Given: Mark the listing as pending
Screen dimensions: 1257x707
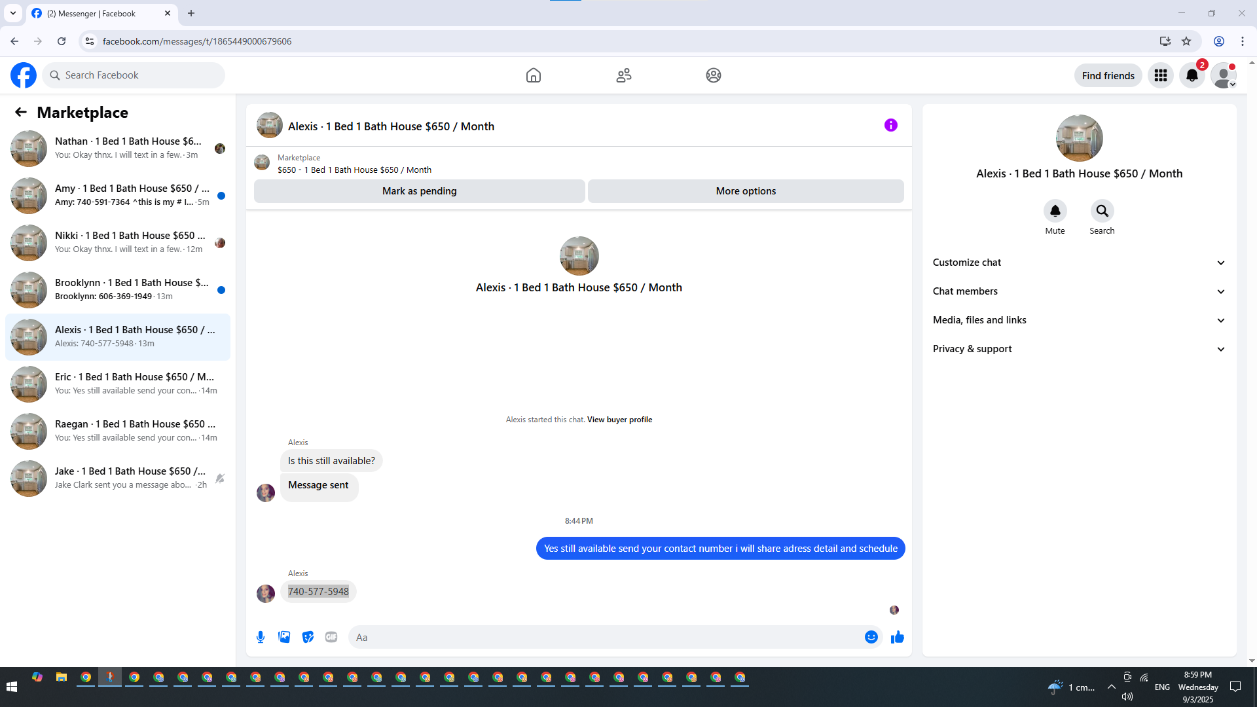Looking at the screenshot, I should [420, 191].
